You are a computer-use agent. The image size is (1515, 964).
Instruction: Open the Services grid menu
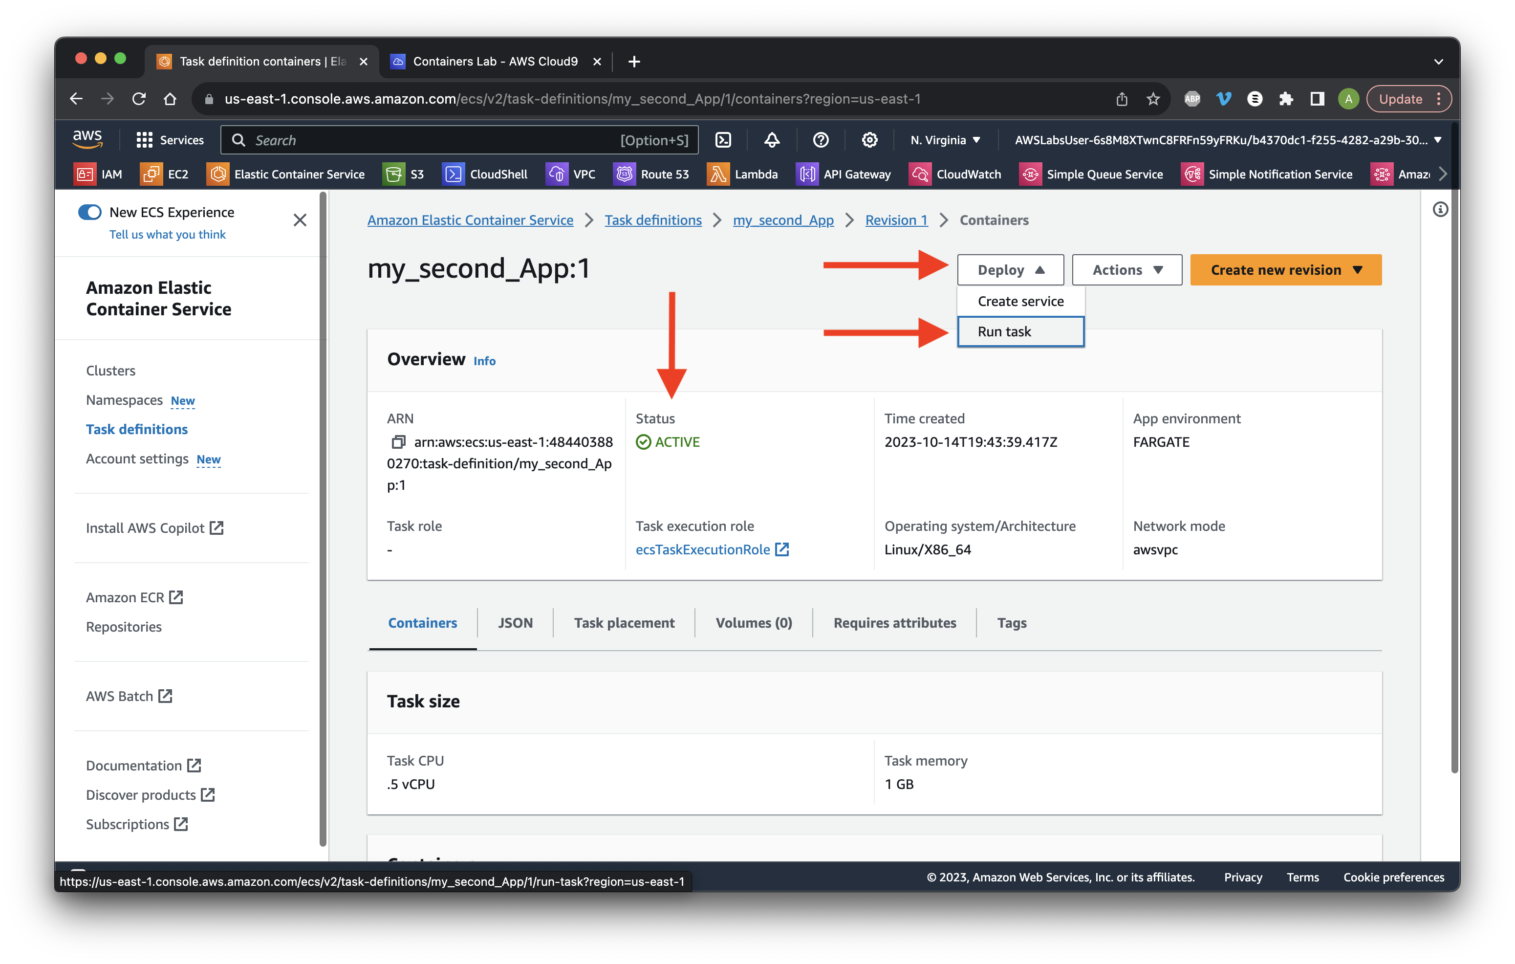tap(170, 140)
